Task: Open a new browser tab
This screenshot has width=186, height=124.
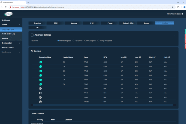Action: [28, 2]
